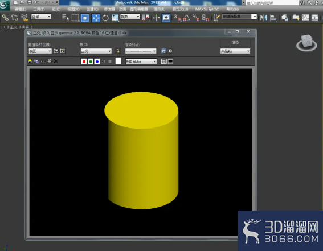The height and width of the screenshot is (251, 323).
Task: Open the reference coordinate system dropdown
Action: pyautogui.click(x=130, y=17)
